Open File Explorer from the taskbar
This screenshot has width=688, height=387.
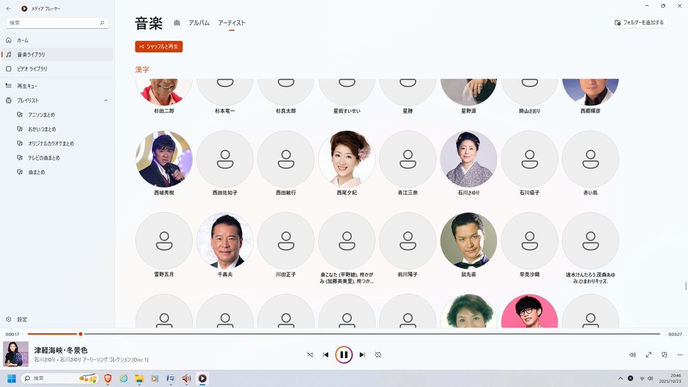139,378
